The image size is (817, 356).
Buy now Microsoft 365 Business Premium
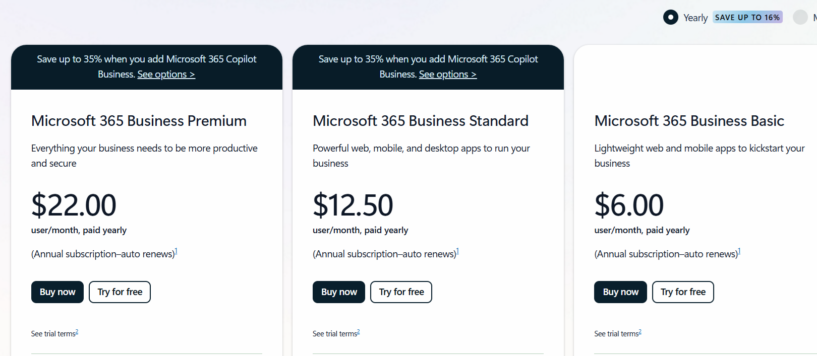tap(57, 292)
